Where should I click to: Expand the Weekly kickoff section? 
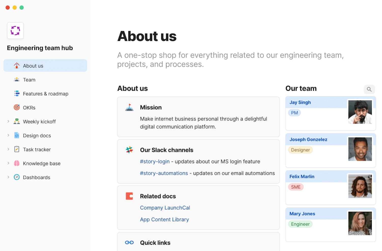coord(8,122)
